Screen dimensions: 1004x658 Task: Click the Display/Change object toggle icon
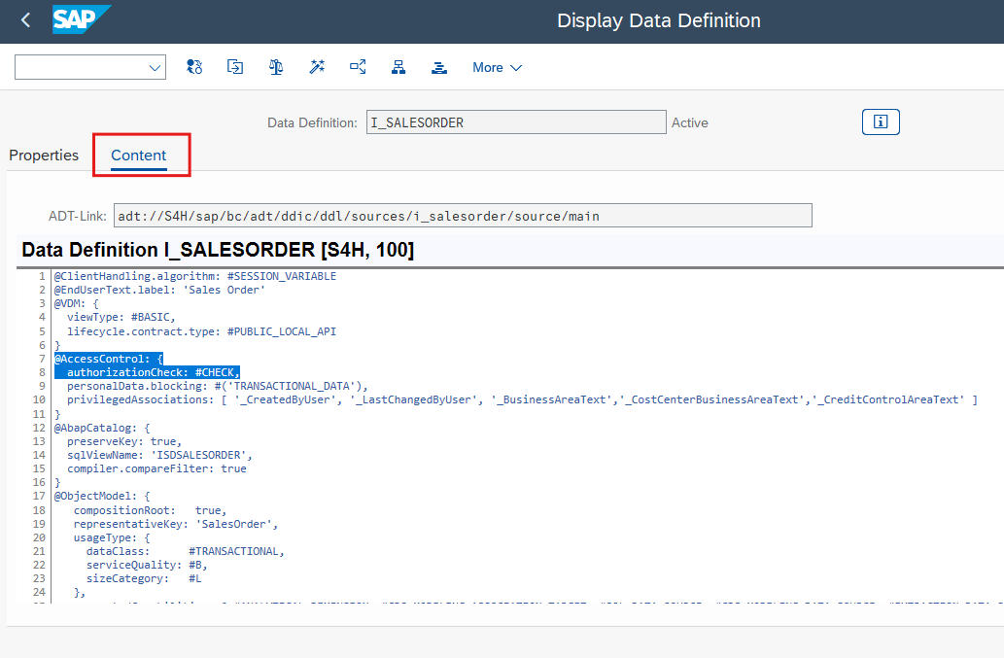click(x=194, y=67)
